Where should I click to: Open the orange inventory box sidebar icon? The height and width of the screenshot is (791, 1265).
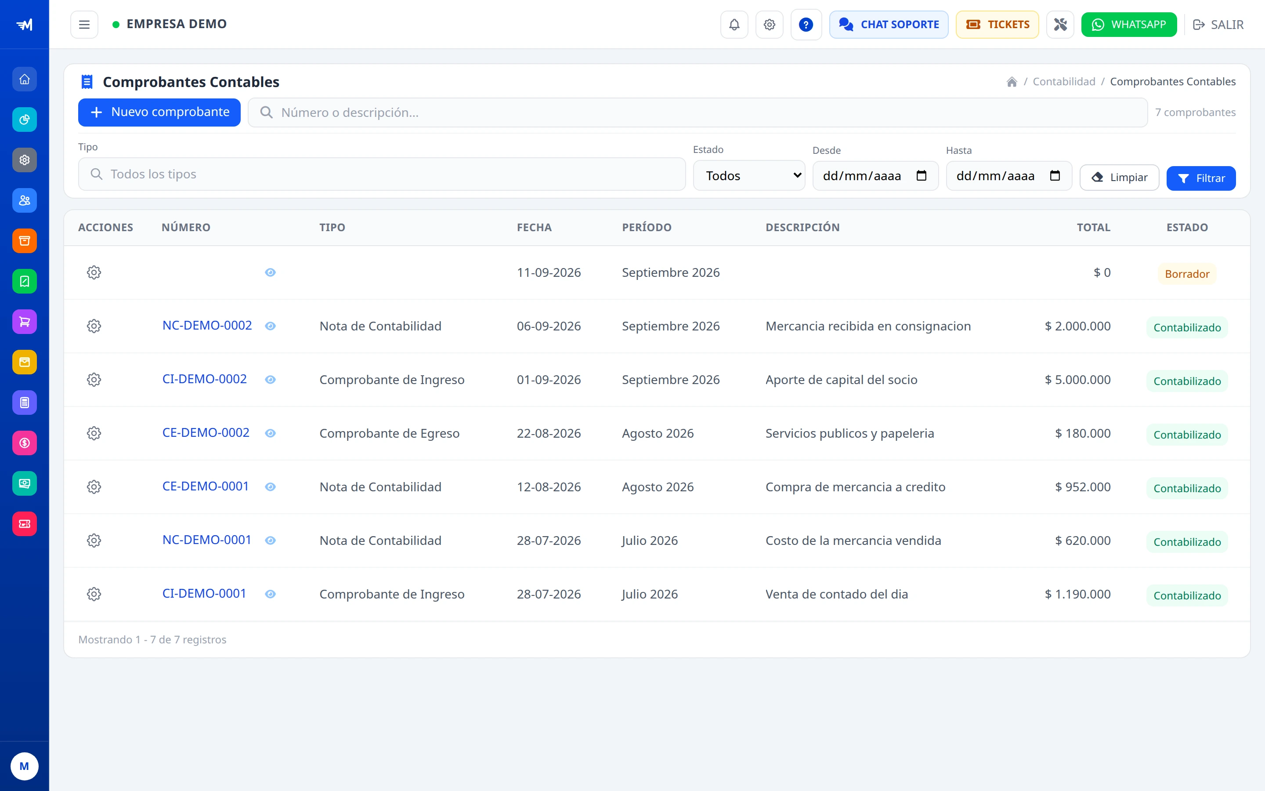[x=25, y=241]
